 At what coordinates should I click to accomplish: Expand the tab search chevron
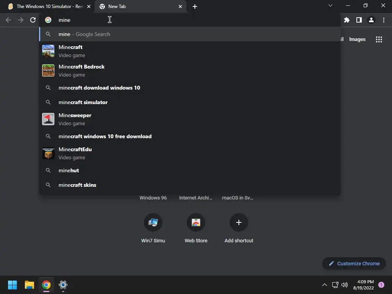pos(330,5)
